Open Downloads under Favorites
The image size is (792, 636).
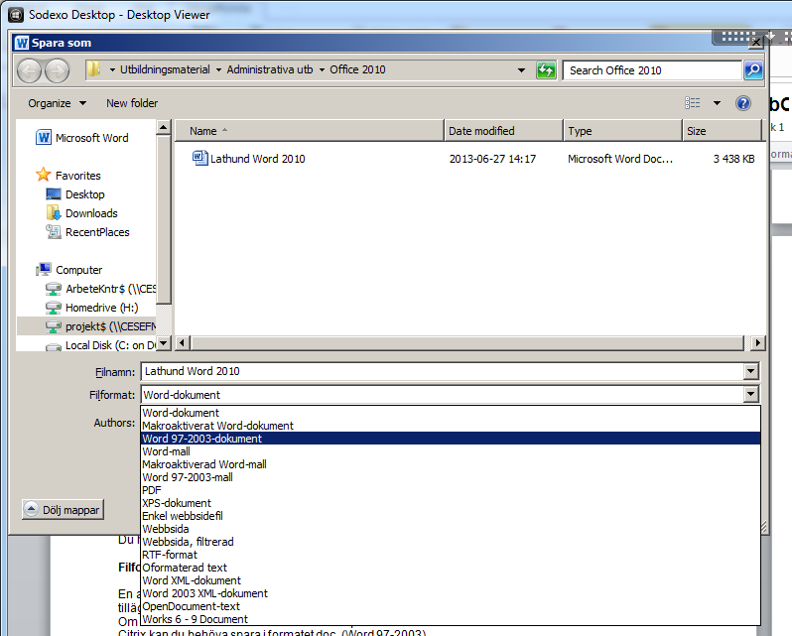pos(81,213)
